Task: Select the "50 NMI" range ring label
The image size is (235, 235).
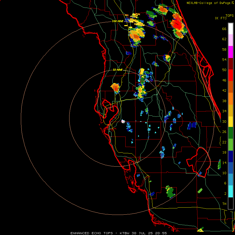Action: pyautogui.click(x=118, y=70)
